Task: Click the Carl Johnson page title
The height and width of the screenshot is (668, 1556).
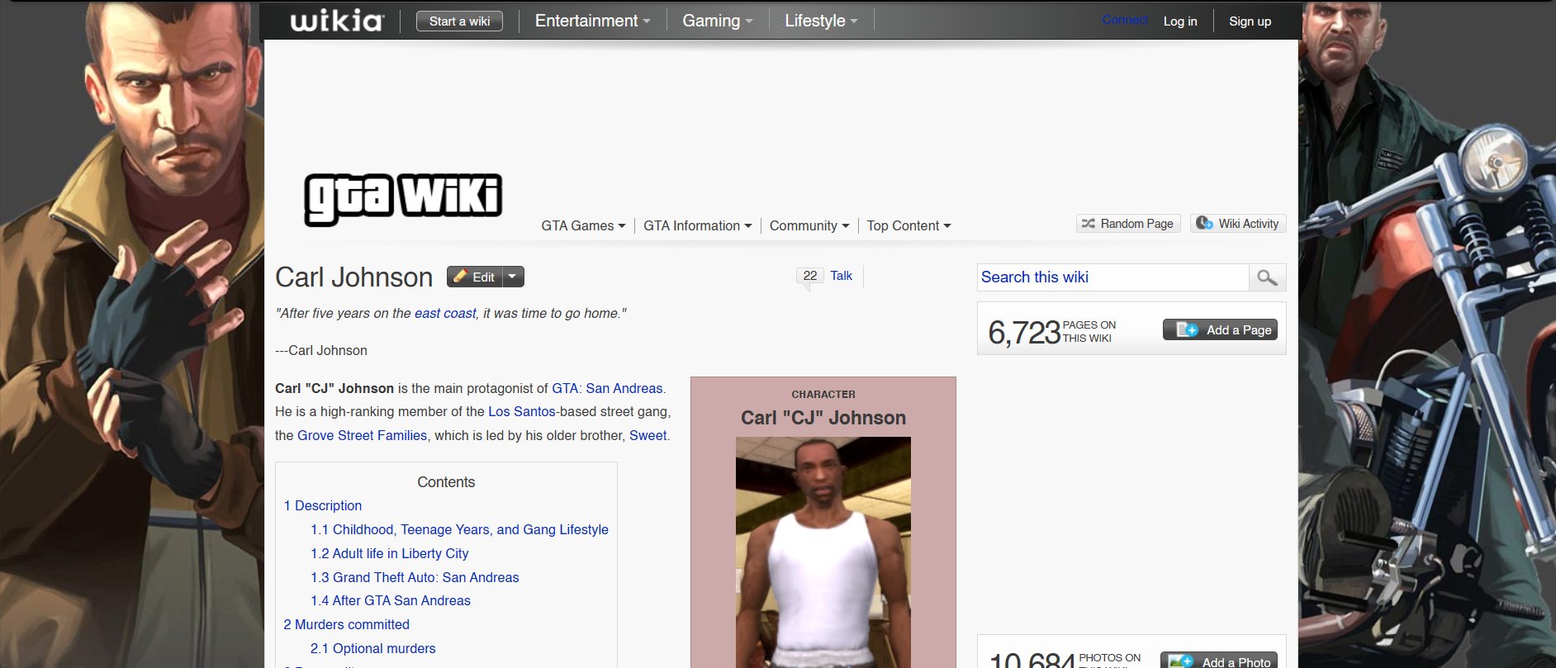Action: click(353, 277)
